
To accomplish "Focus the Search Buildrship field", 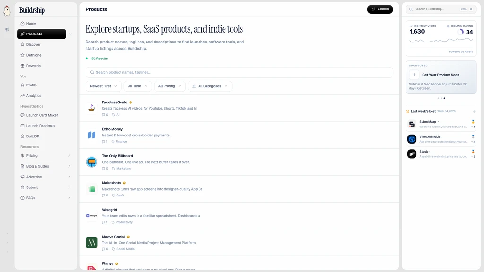I will tap(441, 9).
